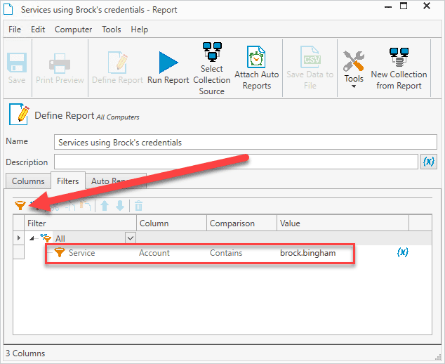Click the 3 Columns status bar text

[25, 353]
